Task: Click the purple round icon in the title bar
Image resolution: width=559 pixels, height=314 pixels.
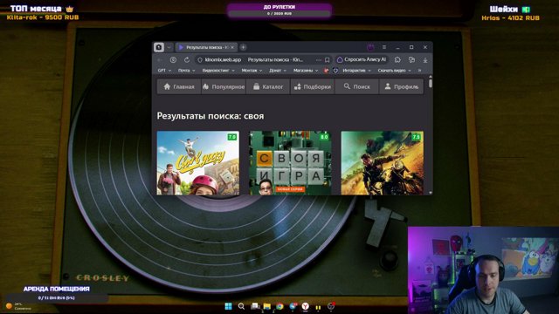Action: (x=370, y=47)
